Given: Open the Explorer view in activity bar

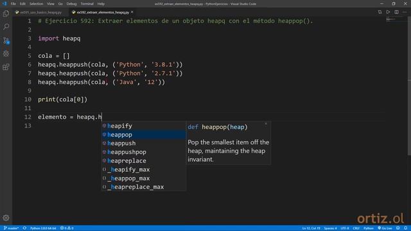Looking at the screenshot, I should [x=6, y=13].
